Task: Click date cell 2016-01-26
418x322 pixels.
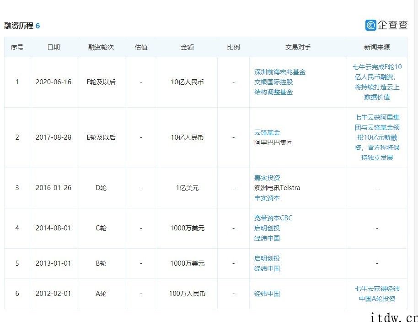Action: (54, 188)
